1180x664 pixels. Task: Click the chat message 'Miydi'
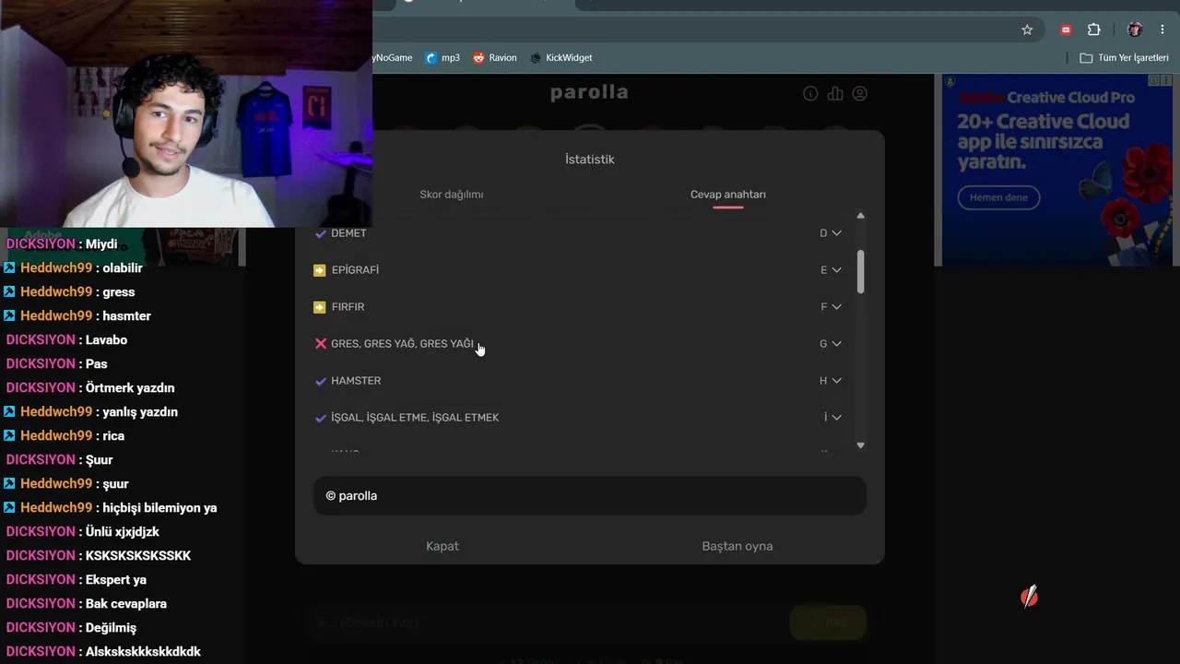(101, 244)
